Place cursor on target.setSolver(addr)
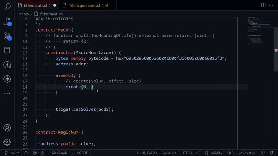Screen dimensions: 278x156 pos(84,110)
